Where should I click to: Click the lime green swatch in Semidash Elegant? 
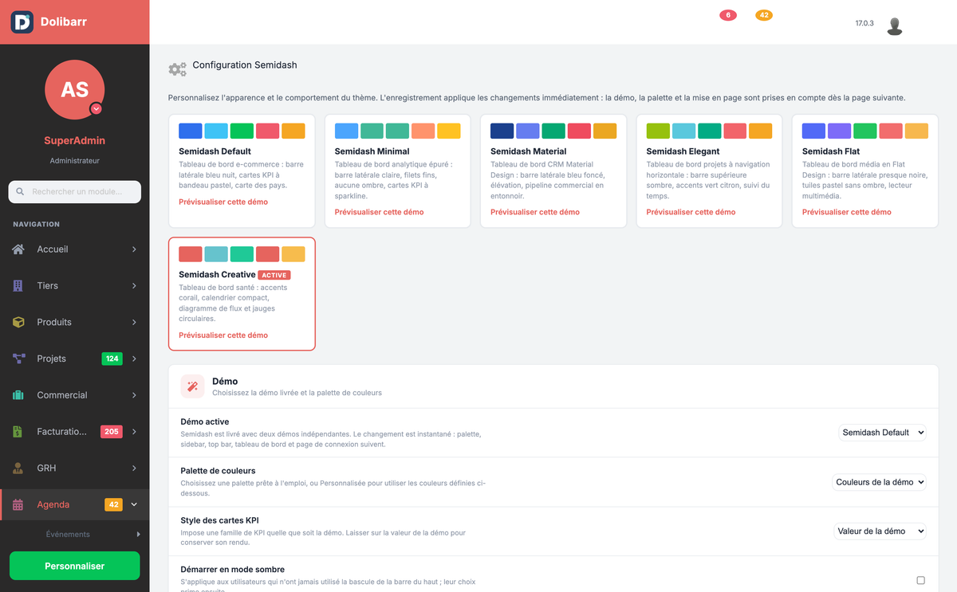658,131
